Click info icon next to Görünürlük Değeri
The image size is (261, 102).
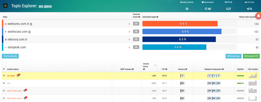pyautogui.click(x=157, y=17)
